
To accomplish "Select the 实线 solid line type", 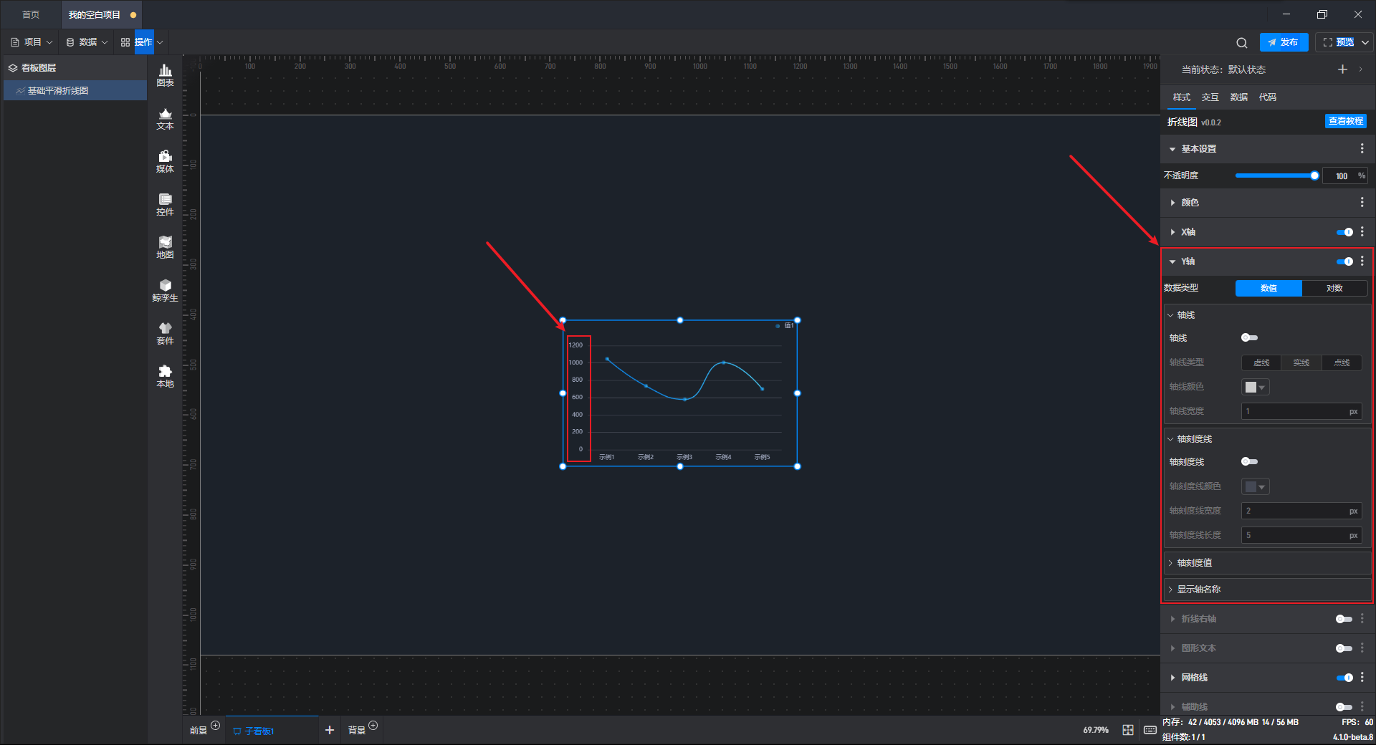I will 1301,362.
